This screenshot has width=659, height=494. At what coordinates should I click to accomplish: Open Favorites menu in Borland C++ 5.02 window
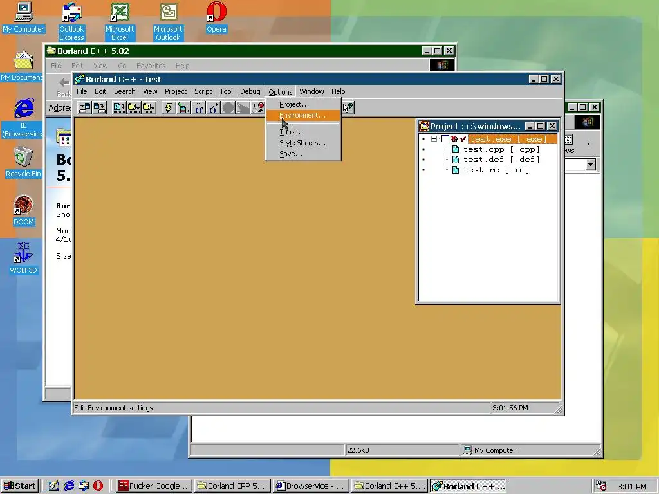[151, 66]
